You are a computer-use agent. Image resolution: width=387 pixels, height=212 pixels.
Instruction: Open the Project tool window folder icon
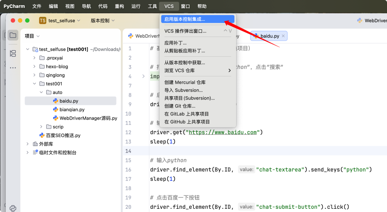(13, 35)
